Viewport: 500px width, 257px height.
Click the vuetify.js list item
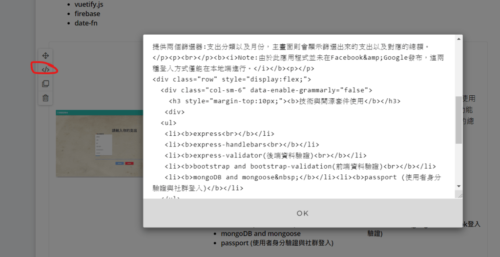(x=89, y=4)
